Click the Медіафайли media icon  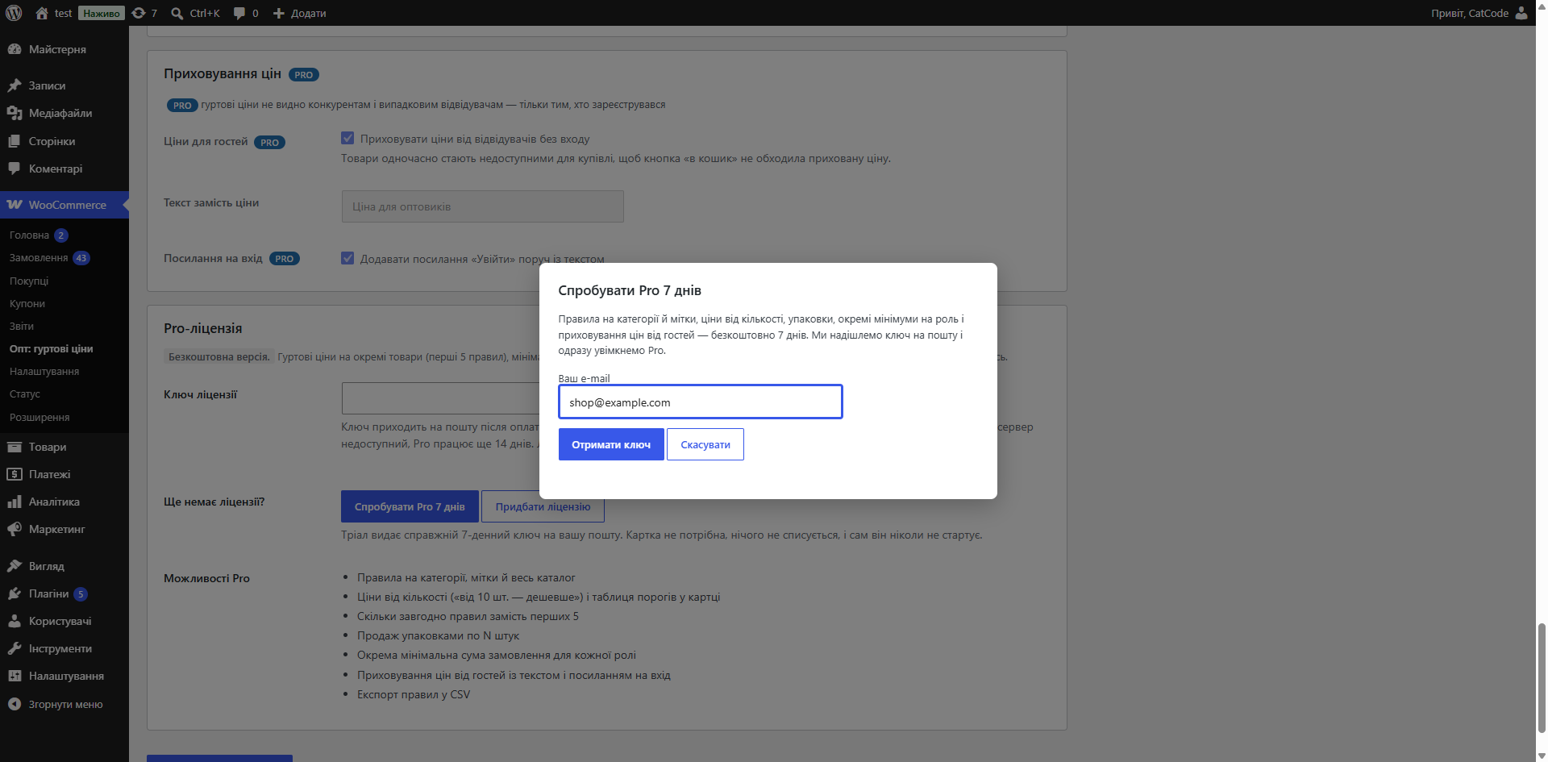coord(15,113)
